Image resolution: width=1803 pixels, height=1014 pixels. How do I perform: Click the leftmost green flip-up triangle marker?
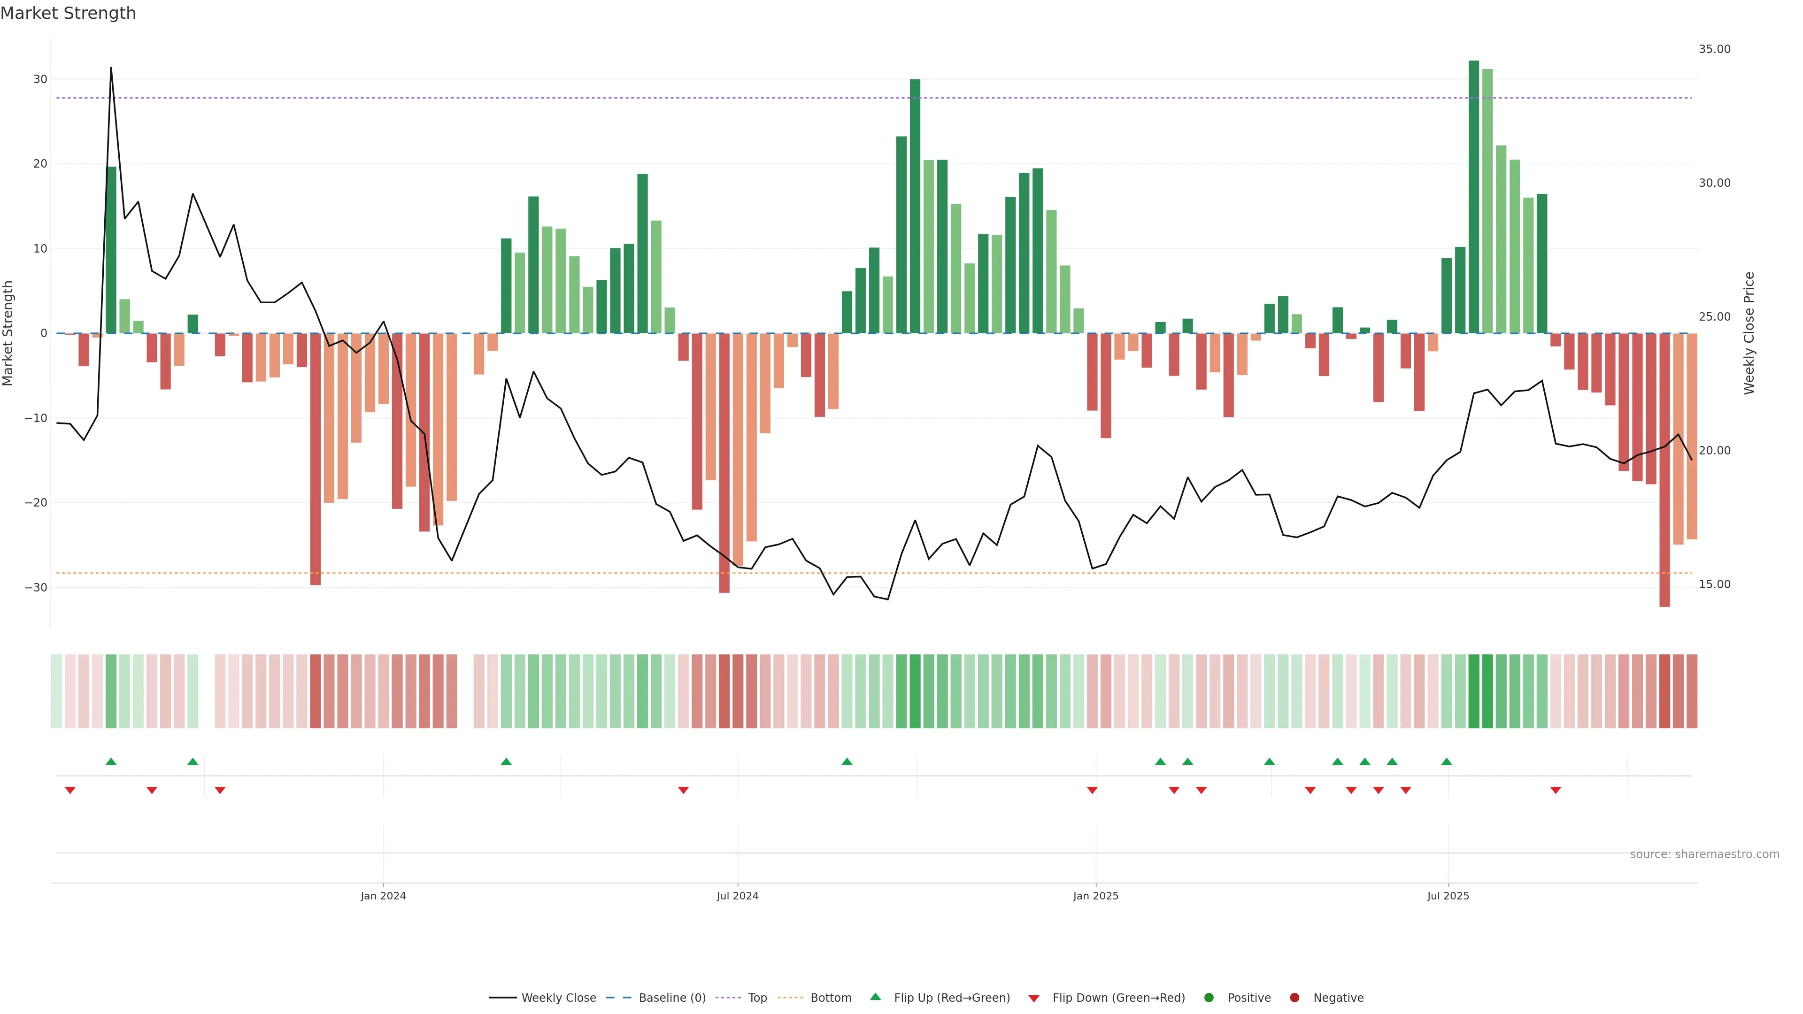pos(111,761)
